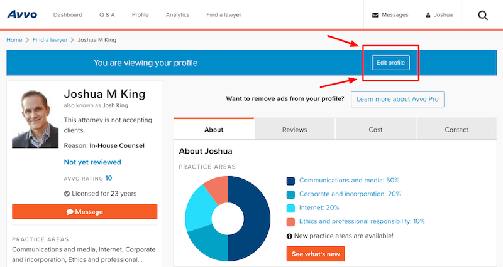This screenshot has height=267, width=503.
Task: Click the Edit profile button
Action: (390, 63)
